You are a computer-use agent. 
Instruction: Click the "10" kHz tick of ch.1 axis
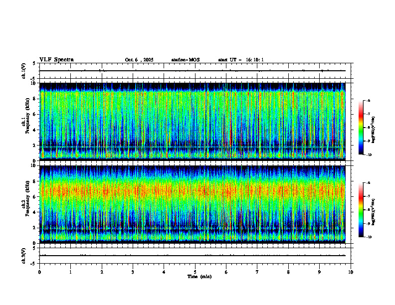pos(34,83)
